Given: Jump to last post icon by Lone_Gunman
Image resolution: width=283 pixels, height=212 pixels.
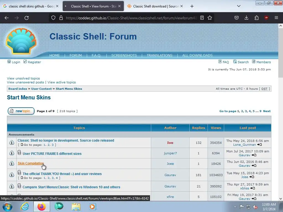Looking at the screenshot, I should tap(260, 145).
